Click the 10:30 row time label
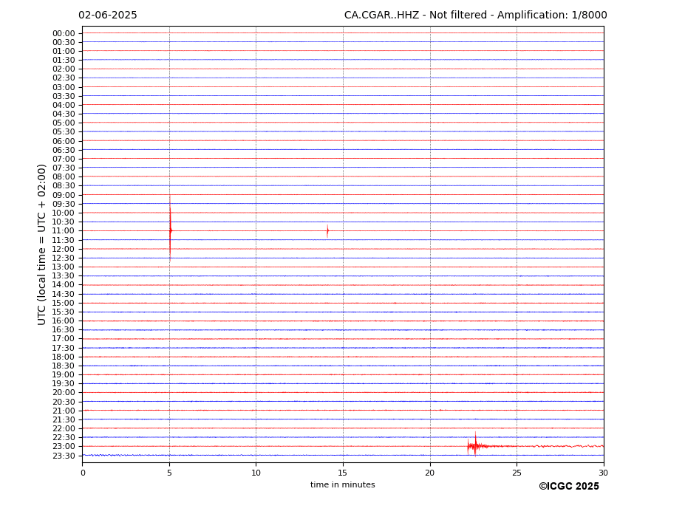 (x=64, y=222)
